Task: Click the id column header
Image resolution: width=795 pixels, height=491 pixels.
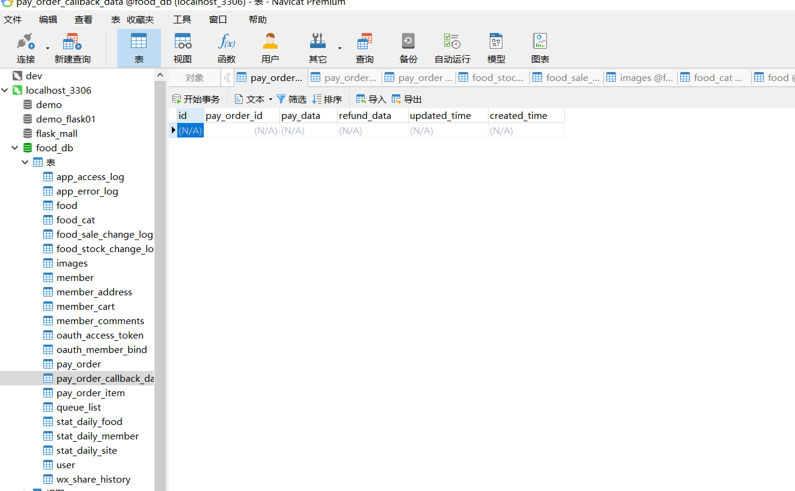Action: (x=190, y=115)
